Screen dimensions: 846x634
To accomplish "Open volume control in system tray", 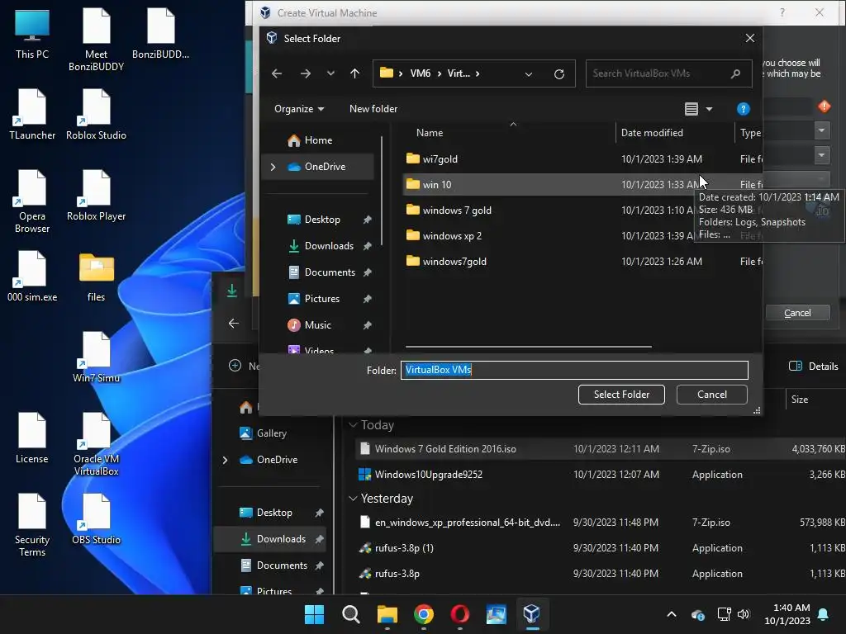I will (x=744, y=614).
